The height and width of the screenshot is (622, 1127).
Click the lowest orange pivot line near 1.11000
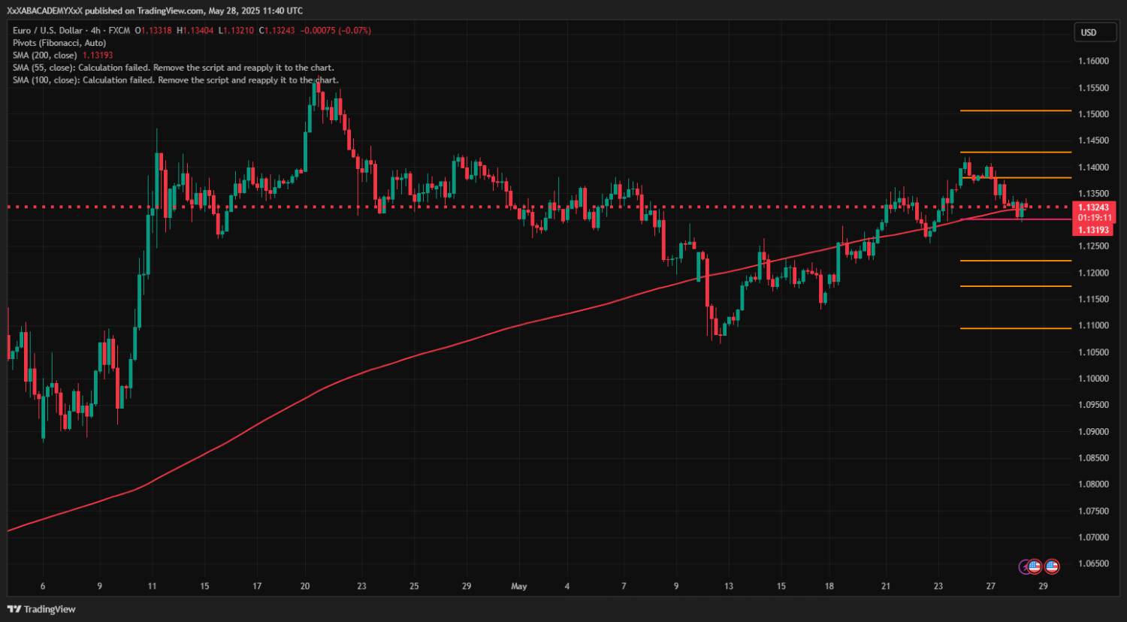pos(1015,328)
